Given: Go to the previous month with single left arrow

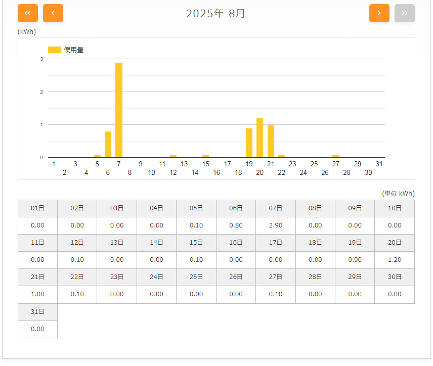Looking at the screenshot, I should [x=53, y=13].
